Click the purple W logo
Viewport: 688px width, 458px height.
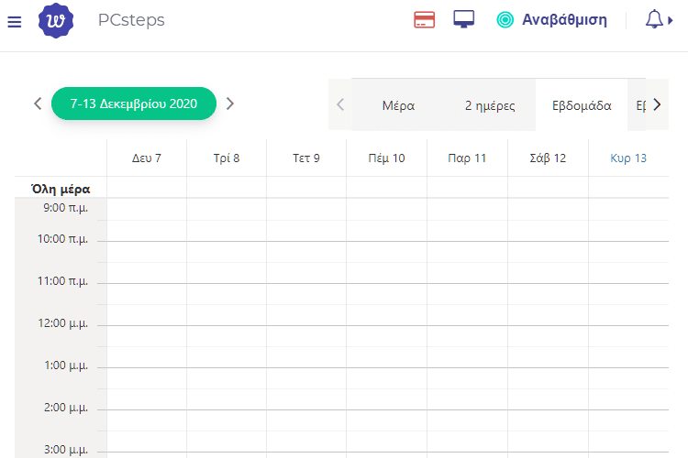pos(56,20)
